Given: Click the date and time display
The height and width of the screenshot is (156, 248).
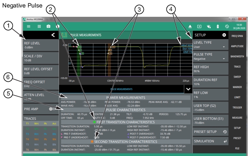Looking at the screenshot, I should [x=239, y=26].
